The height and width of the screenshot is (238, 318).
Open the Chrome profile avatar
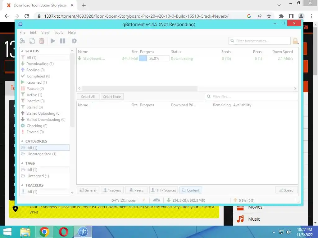tap(301, 16)
